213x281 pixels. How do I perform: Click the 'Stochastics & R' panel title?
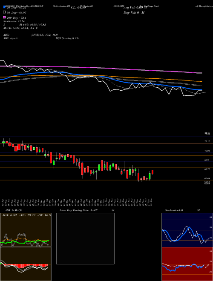[x=174, y=210]
